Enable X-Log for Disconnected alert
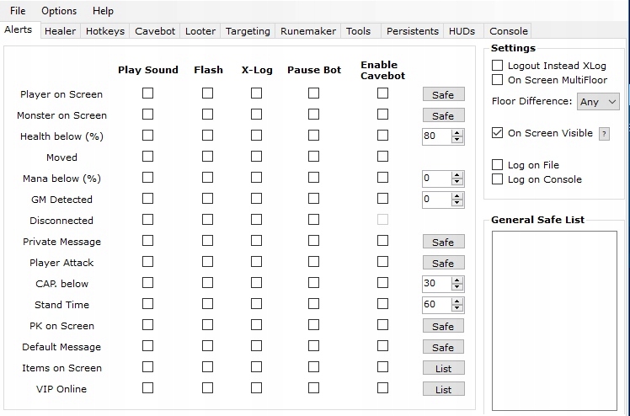This screenshot has width=630, height=416. (x=256, y=220)
